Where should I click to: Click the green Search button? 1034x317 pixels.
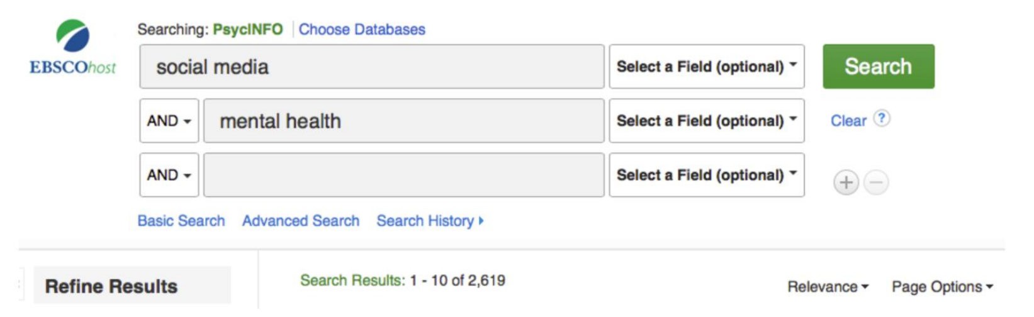878,67
